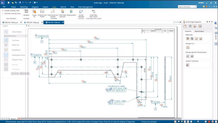The image size is (218, 123).
Task: Open Solid Edge Inspector from ribbon
Action: [x=62, y=12]
